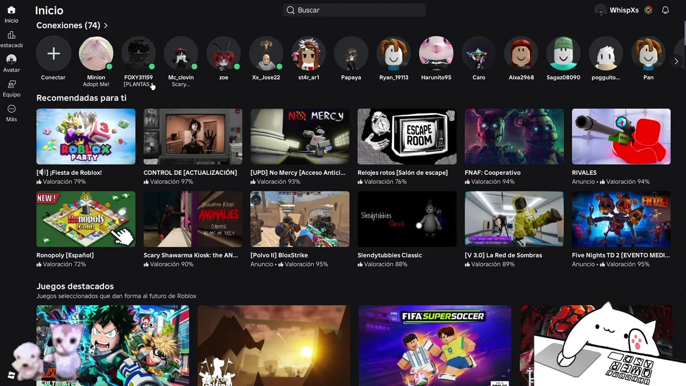This screenshot has width=686, height=386.
Task: Focus the Buscar search field
Action: (354, 10)
